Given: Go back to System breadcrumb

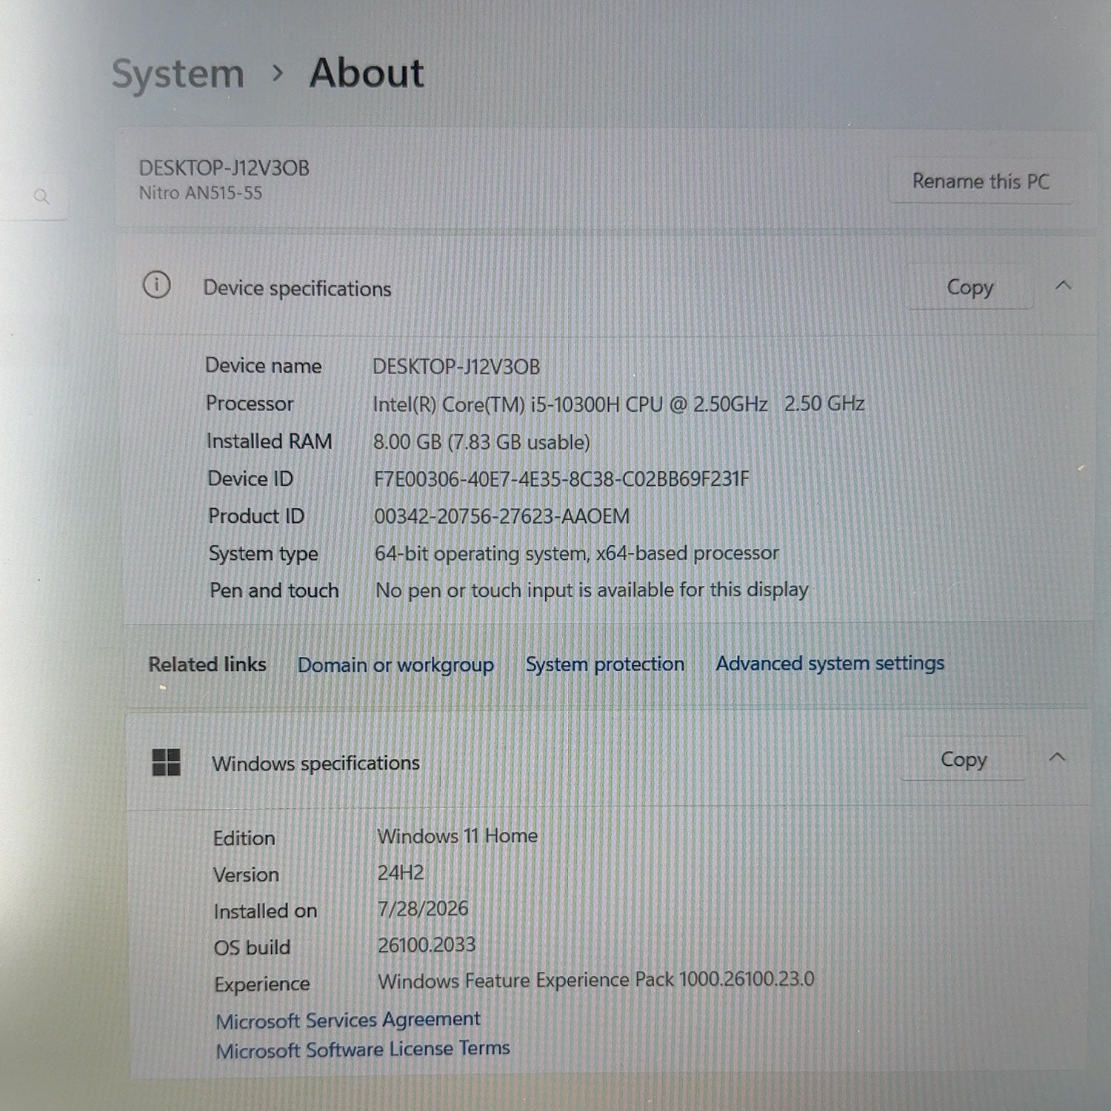Looking at the screenshot, I should (x=178, y=75).
